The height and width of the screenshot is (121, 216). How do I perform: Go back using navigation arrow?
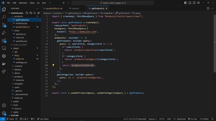tap(64, 3)
